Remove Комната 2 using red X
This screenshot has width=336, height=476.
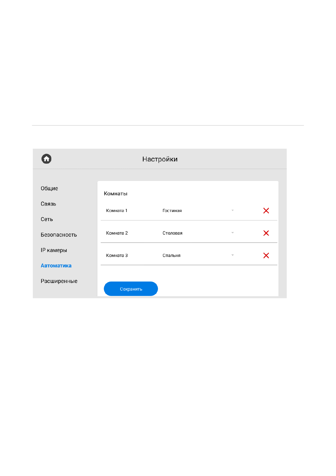[x=266, y=233]
